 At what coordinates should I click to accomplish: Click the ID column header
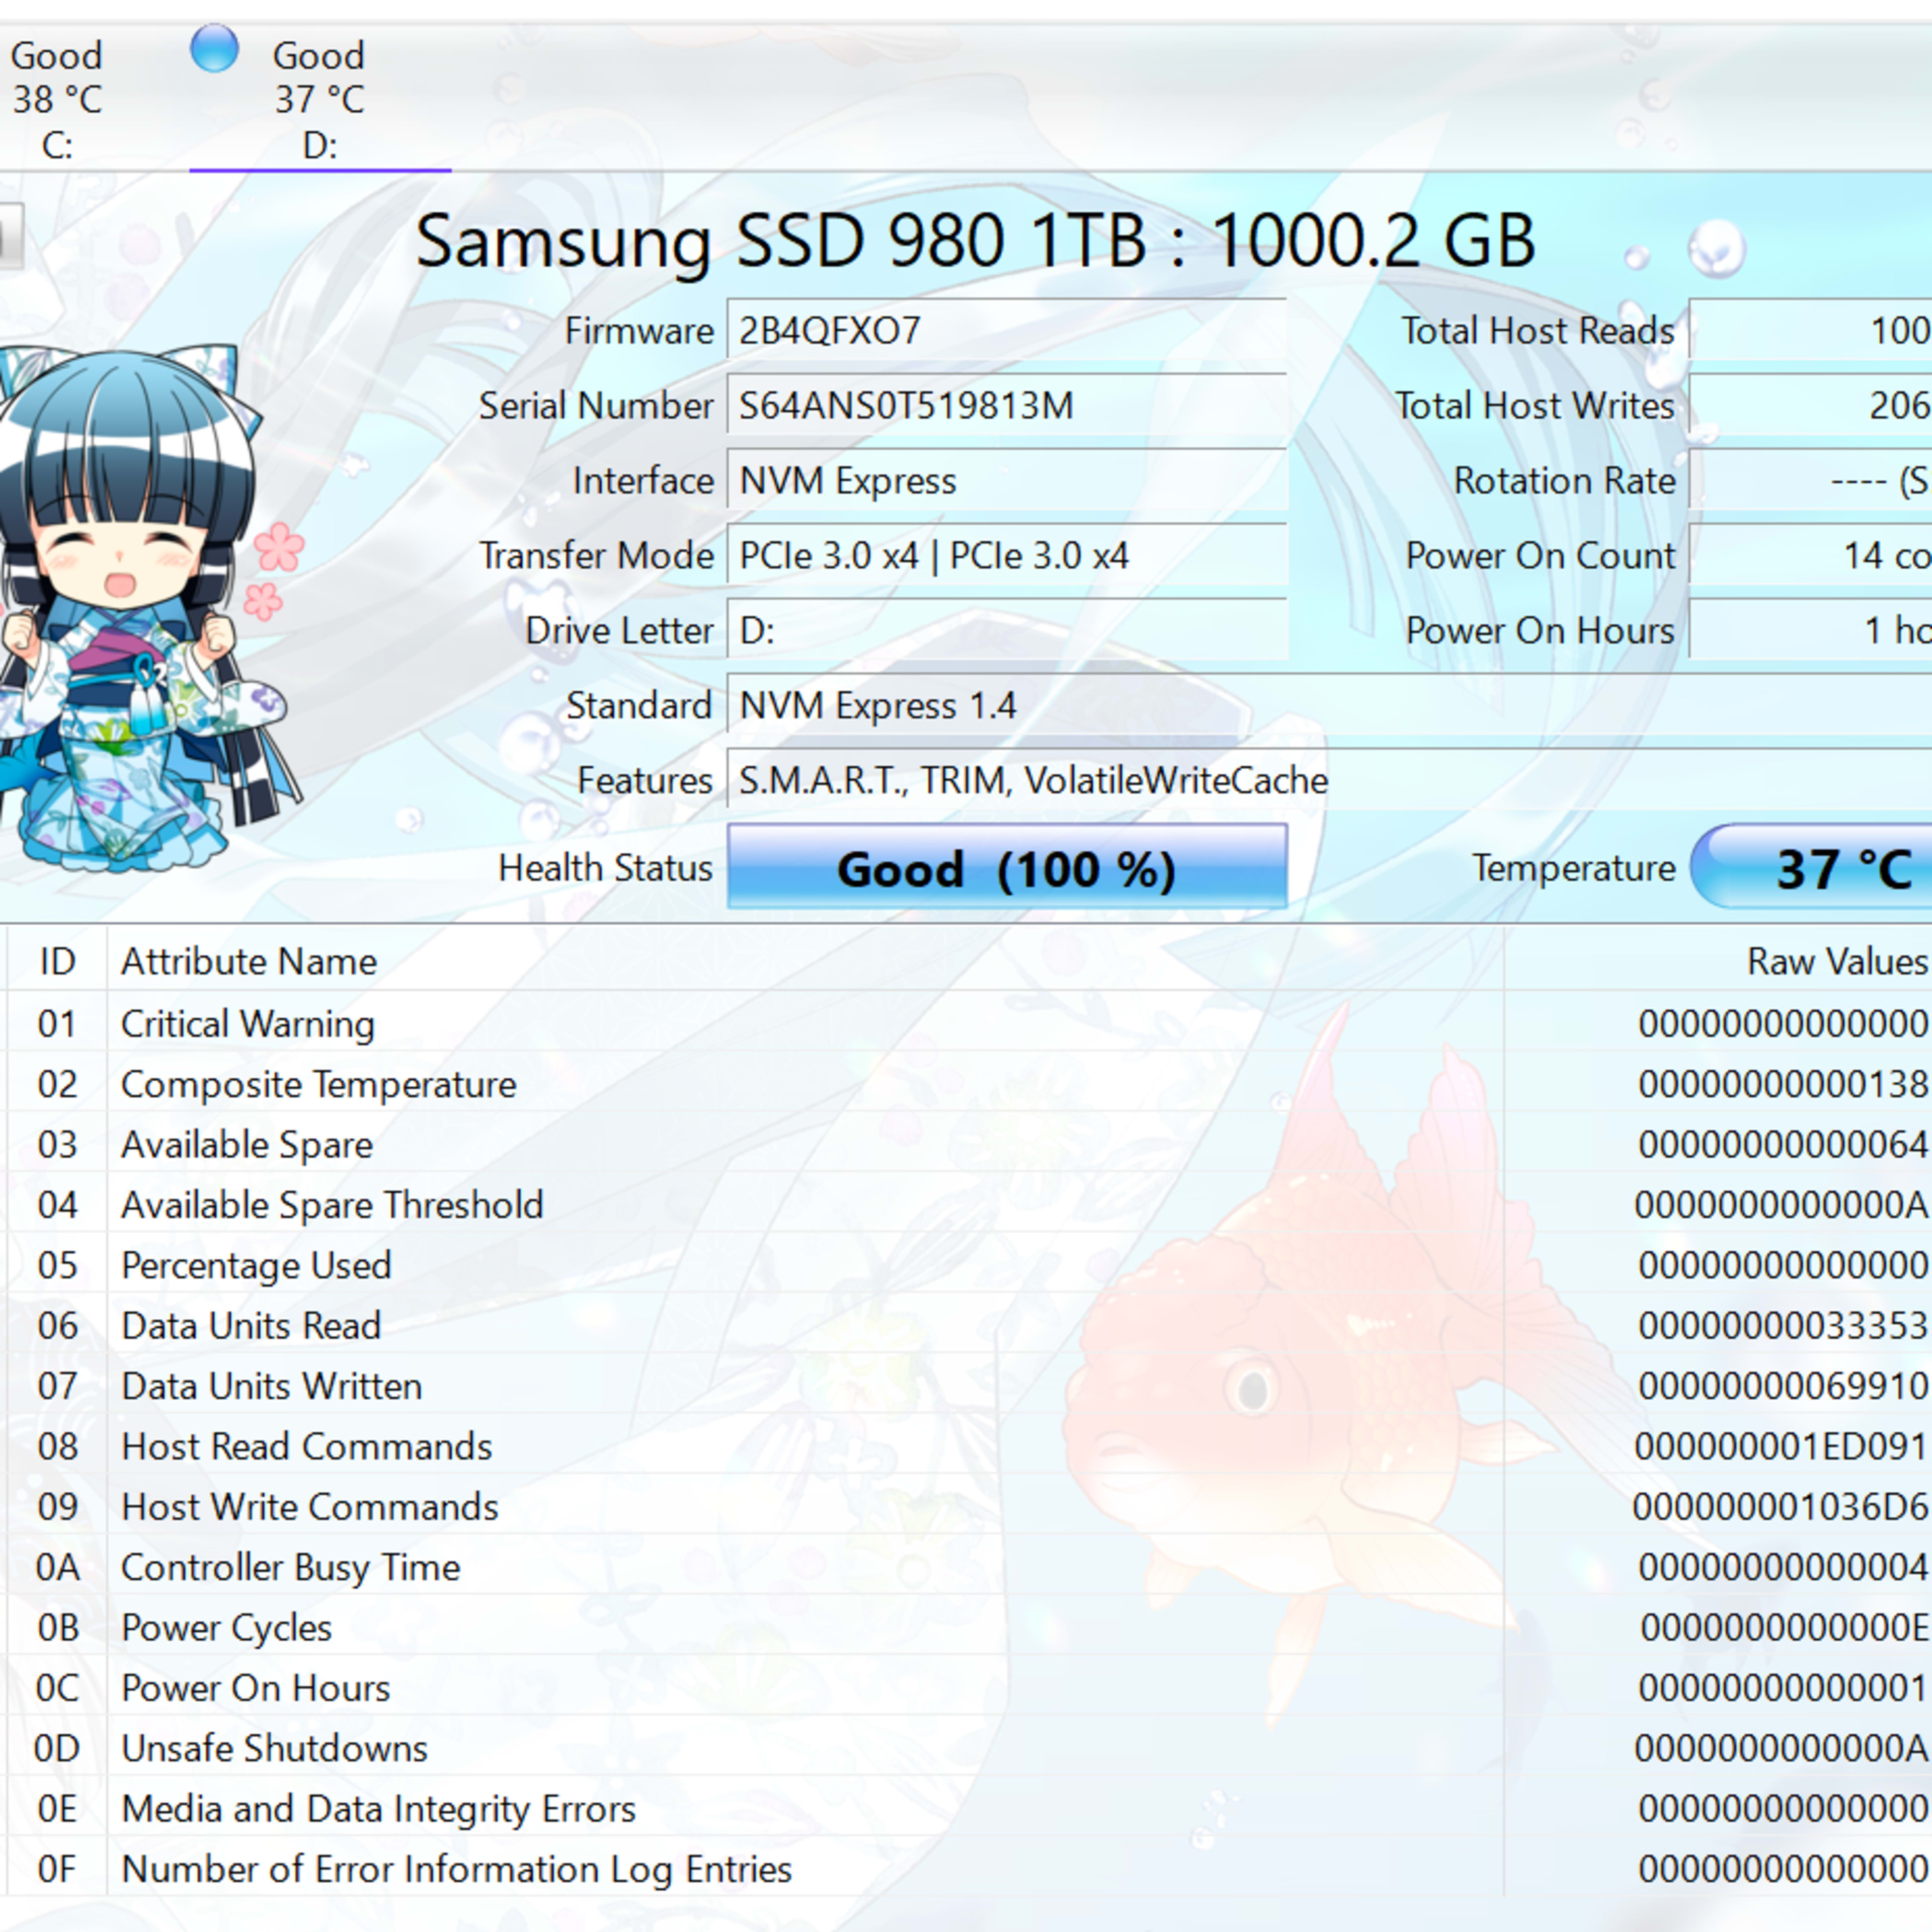click(57, 960)
